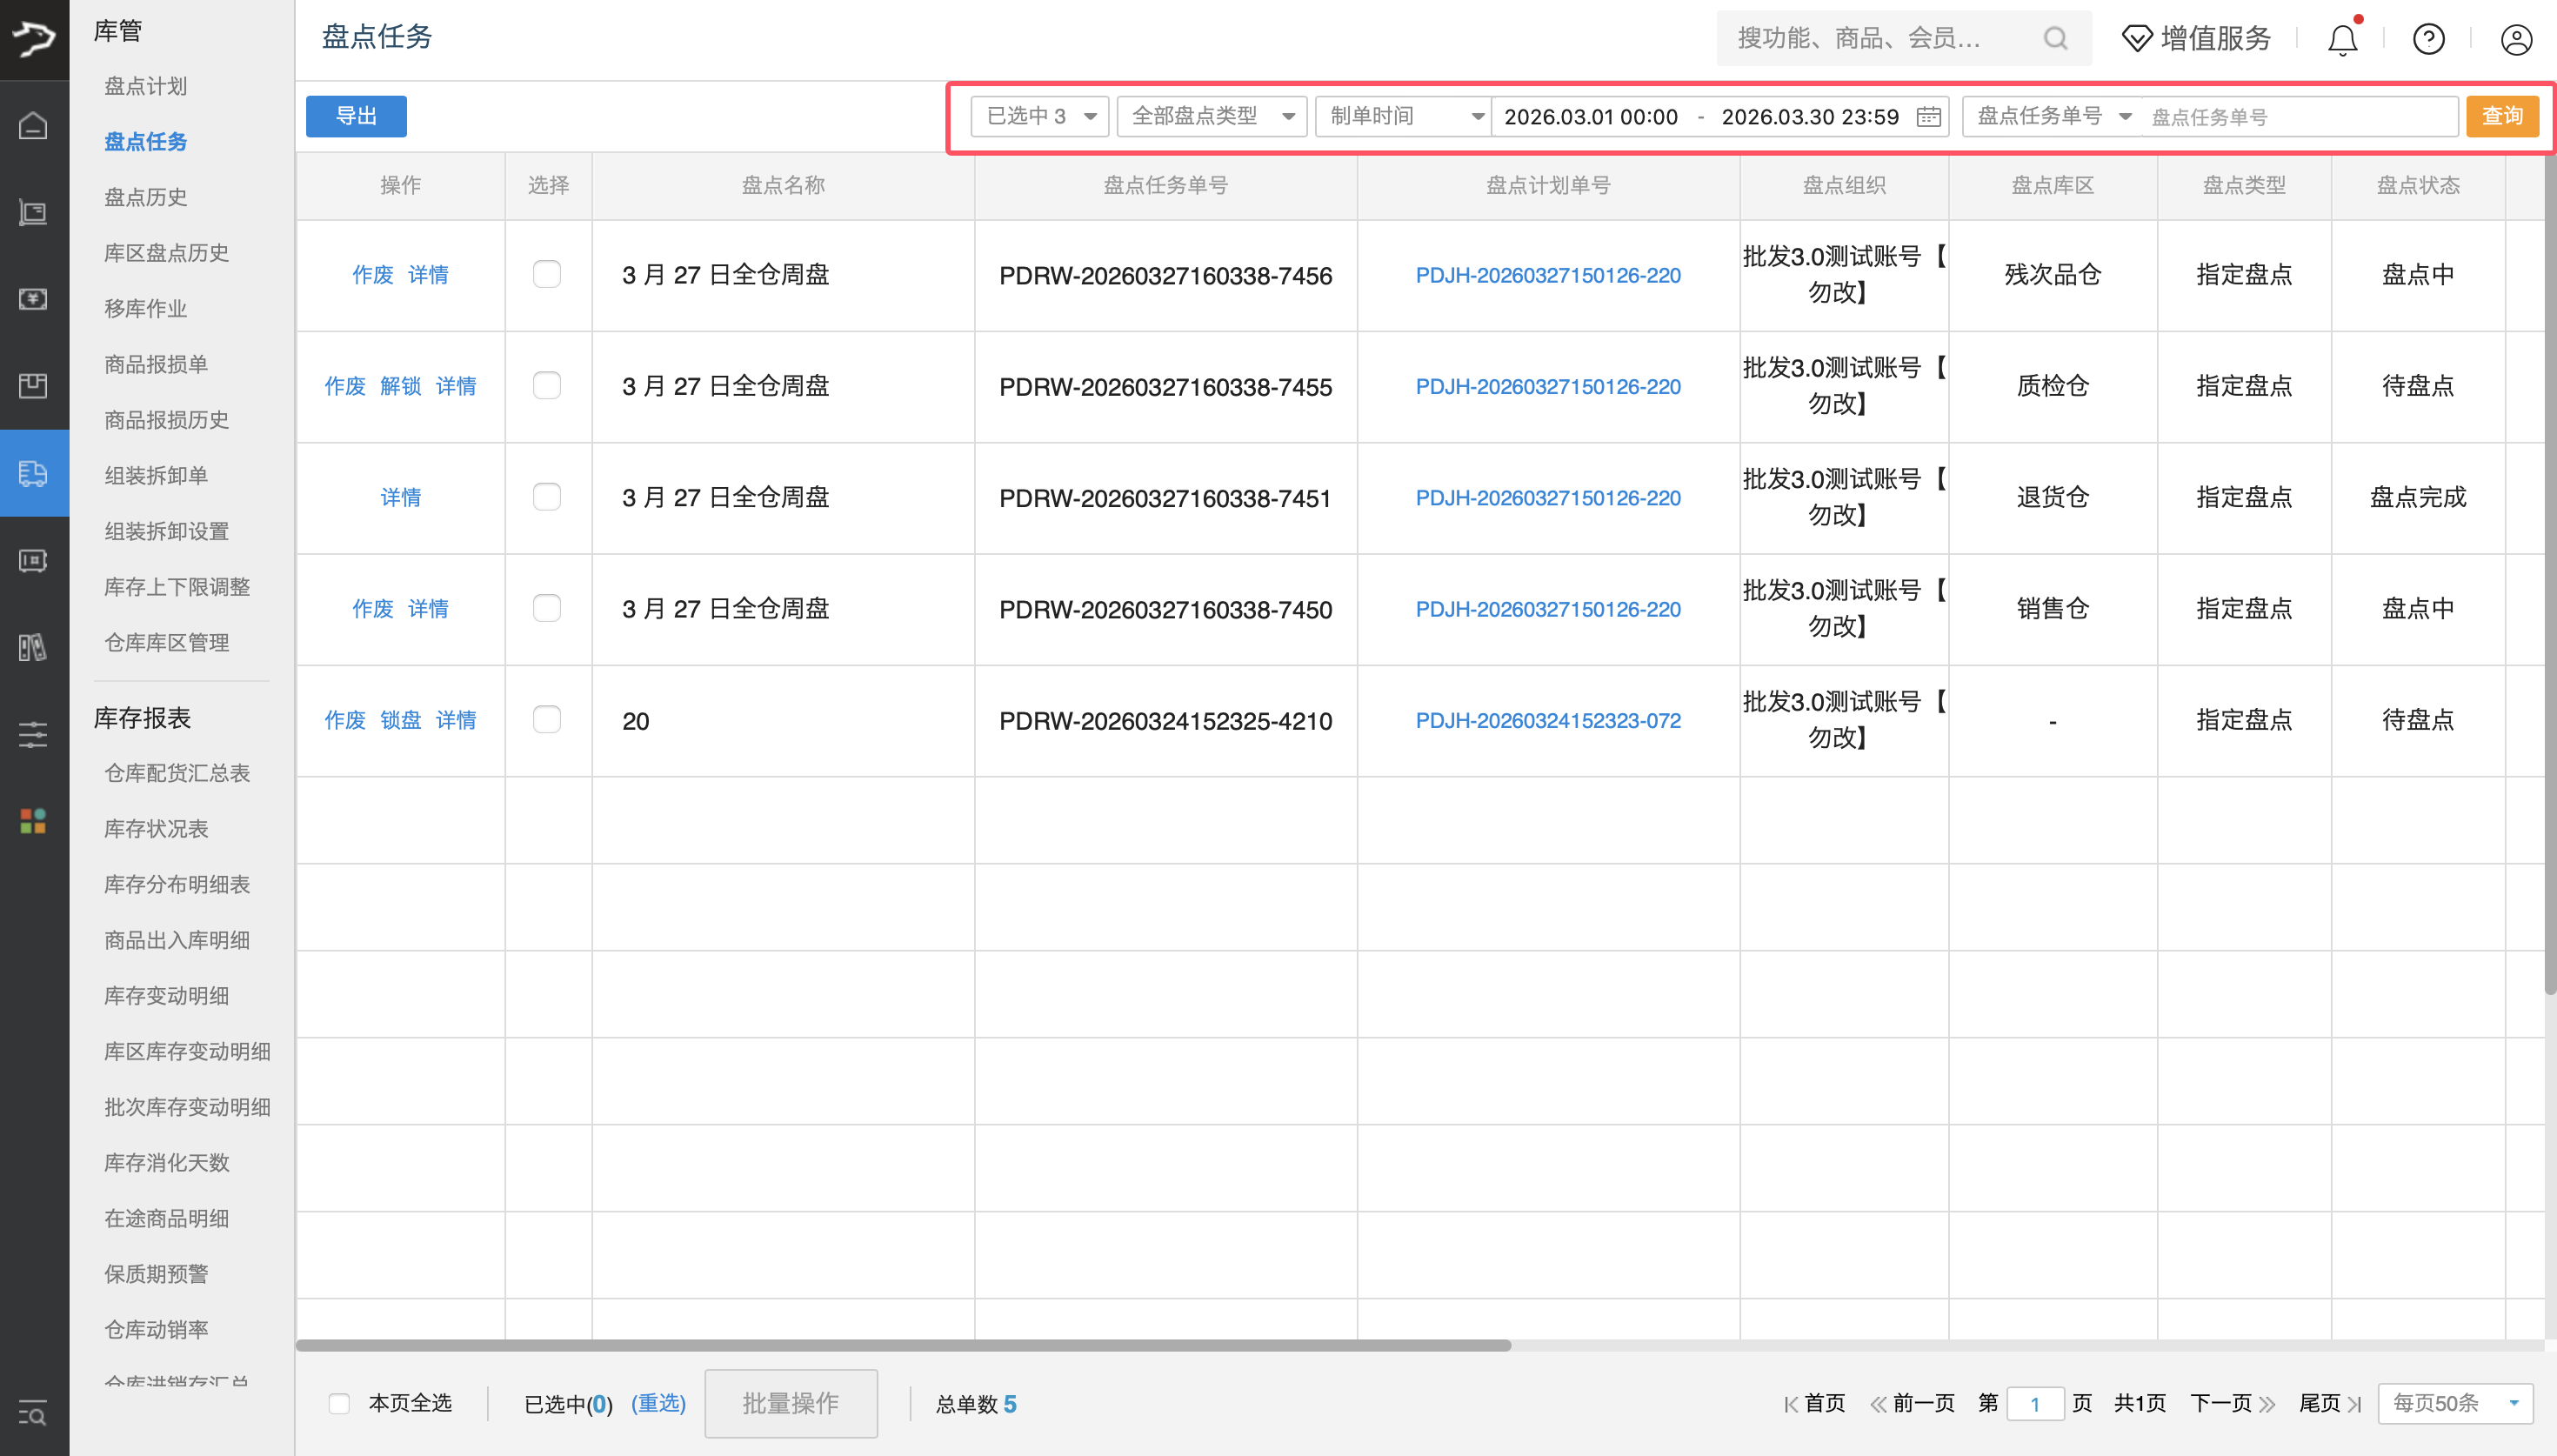Open the calendar date picker icon

pyautogui.click(x=1928, y=117)
